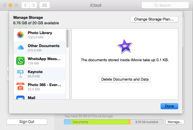This screenshot has height=130, width=193.
Task: Click the Photos flower icon for Photo Library
Action: pos(21,35)
